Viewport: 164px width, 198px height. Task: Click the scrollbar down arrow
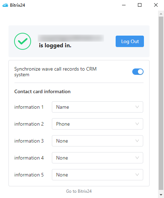click(161, 195)
